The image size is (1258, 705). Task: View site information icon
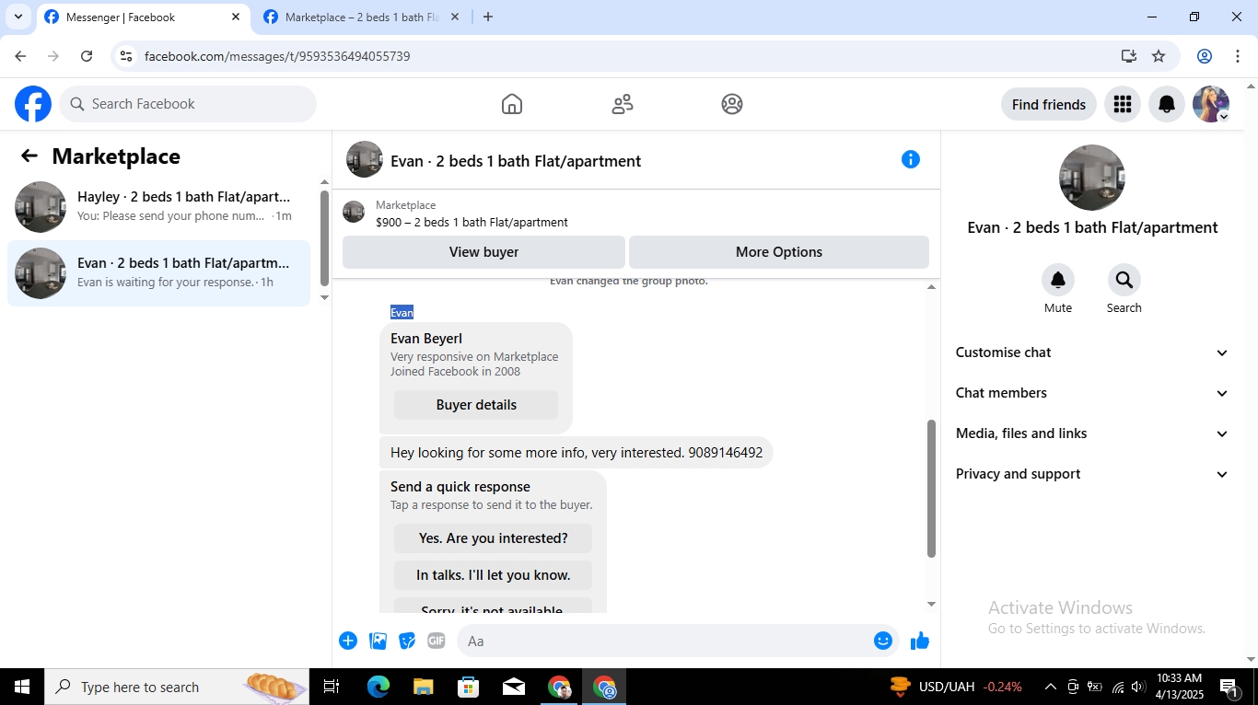pyautogui.click(x=126, y=56)
